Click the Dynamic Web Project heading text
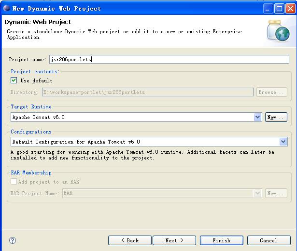 [x=38, y=22]
